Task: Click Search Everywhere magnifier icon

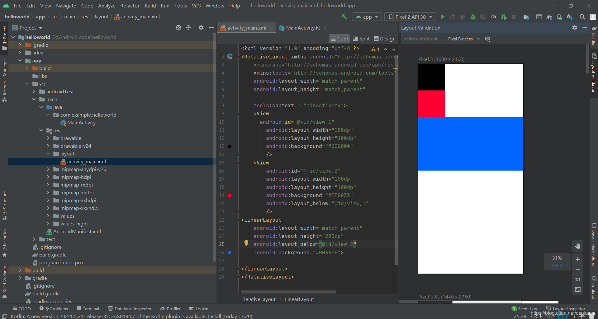Action: (582, 17)
